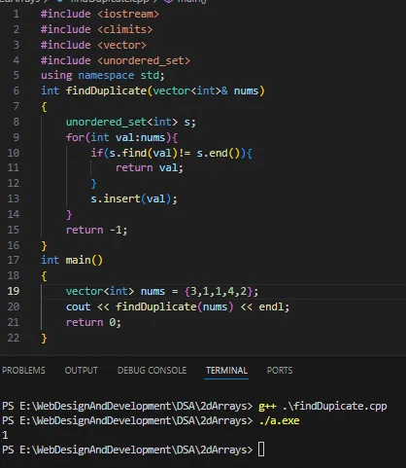The height and width of the screenshot is (468, 406).
Task: Click 's.insert(val);' statement
Action: [x=134, y=198]
